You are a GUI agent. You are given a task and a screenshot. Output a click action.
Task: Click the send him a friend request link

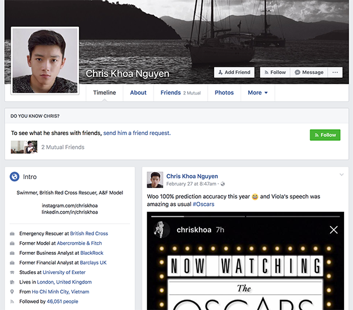pyautogui.click(x=137, y=133)
